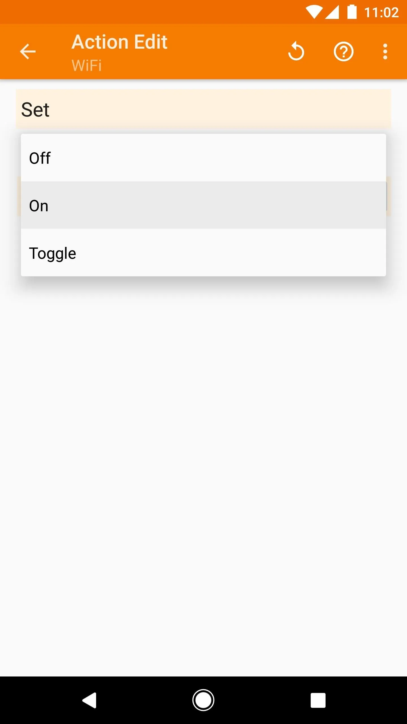This screenshot has width=407, height=724.
Task: Select Off in the Set dropdown
Action: point(203,158)
